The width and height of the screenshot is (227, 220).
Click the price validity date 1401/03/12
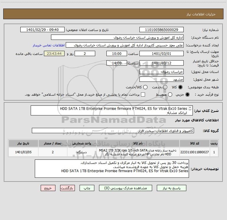[162, 63]
